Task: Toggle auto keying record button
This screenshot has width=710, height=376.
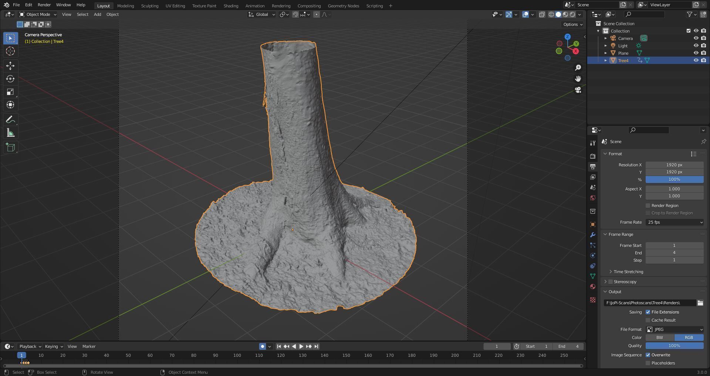Action: tap(263, 346)
